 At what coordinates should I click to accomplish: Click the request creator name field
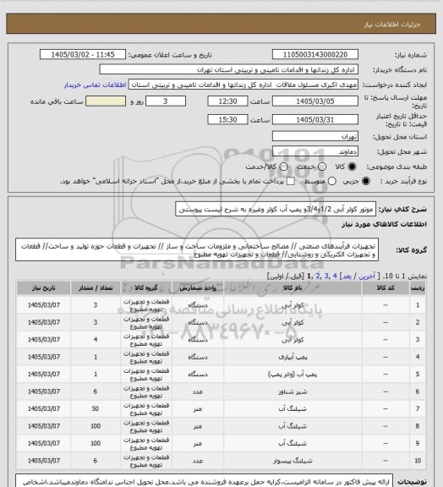point(243,85)
